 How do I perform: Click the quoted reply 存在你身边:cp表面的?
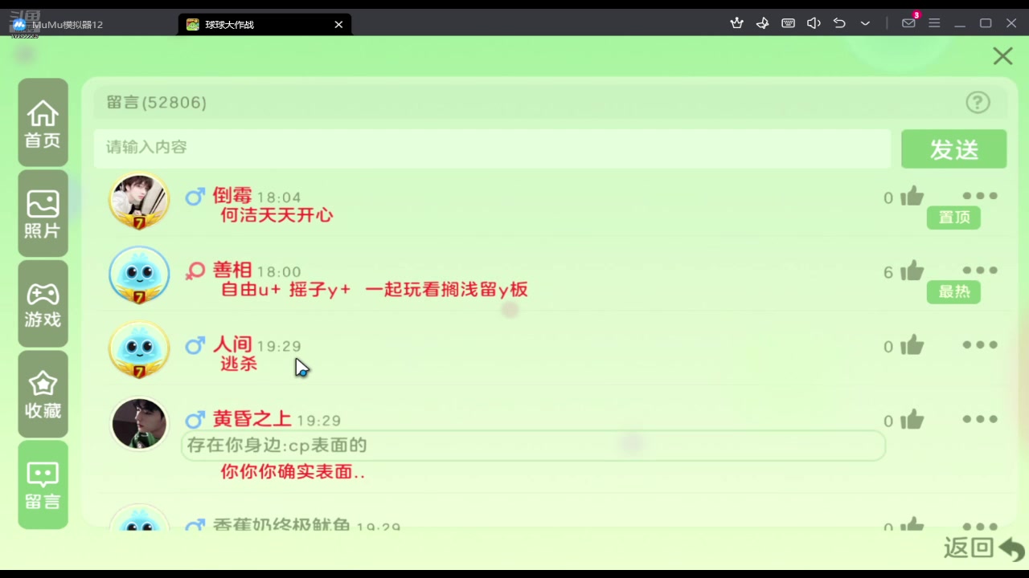[534, 446]
